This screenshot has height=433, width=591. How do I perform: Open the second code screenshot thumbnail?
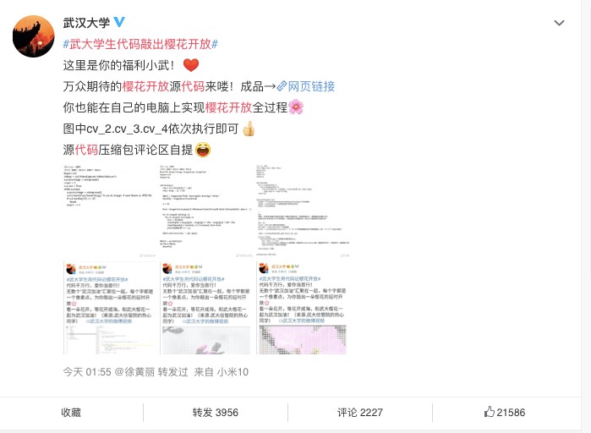coord(205,211)
